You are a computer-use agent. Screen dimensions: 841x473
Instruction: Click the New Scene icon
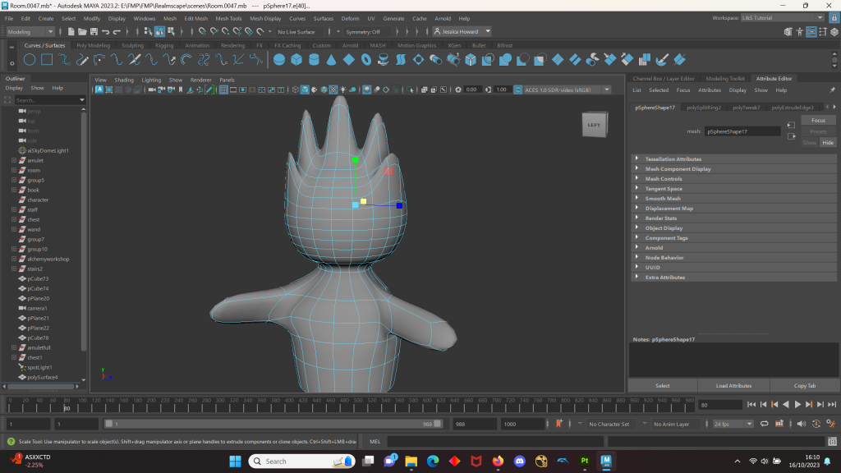click(71, 32)
